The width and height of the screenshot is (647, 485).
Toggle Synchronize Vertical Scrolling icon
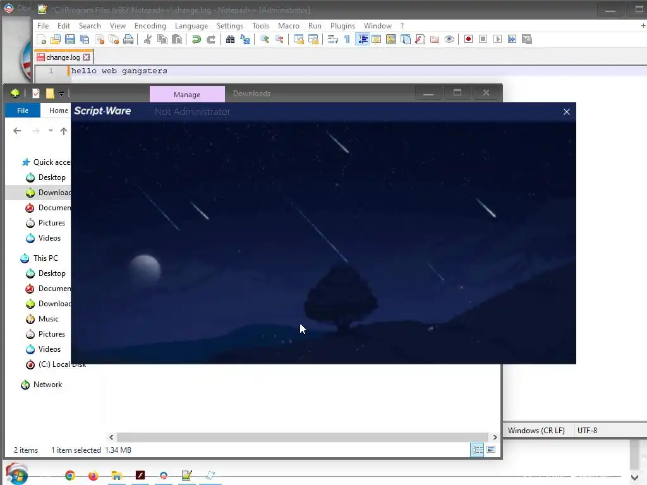click(x=299, y=39)
